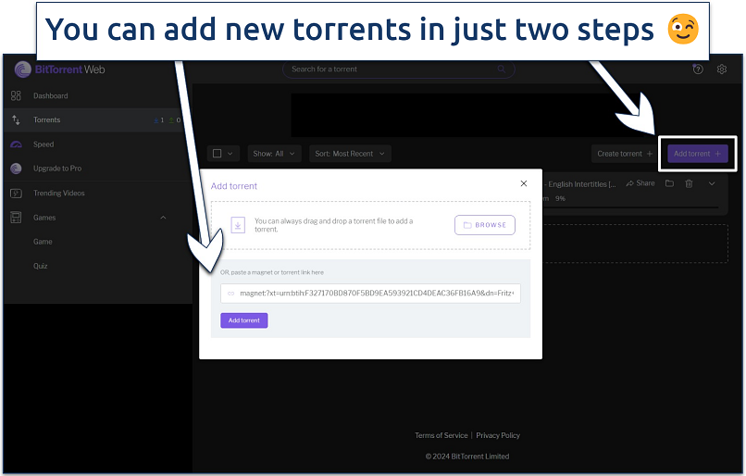Click the Dashboard grid icon
746x476 pixels.
pos(16,95)
